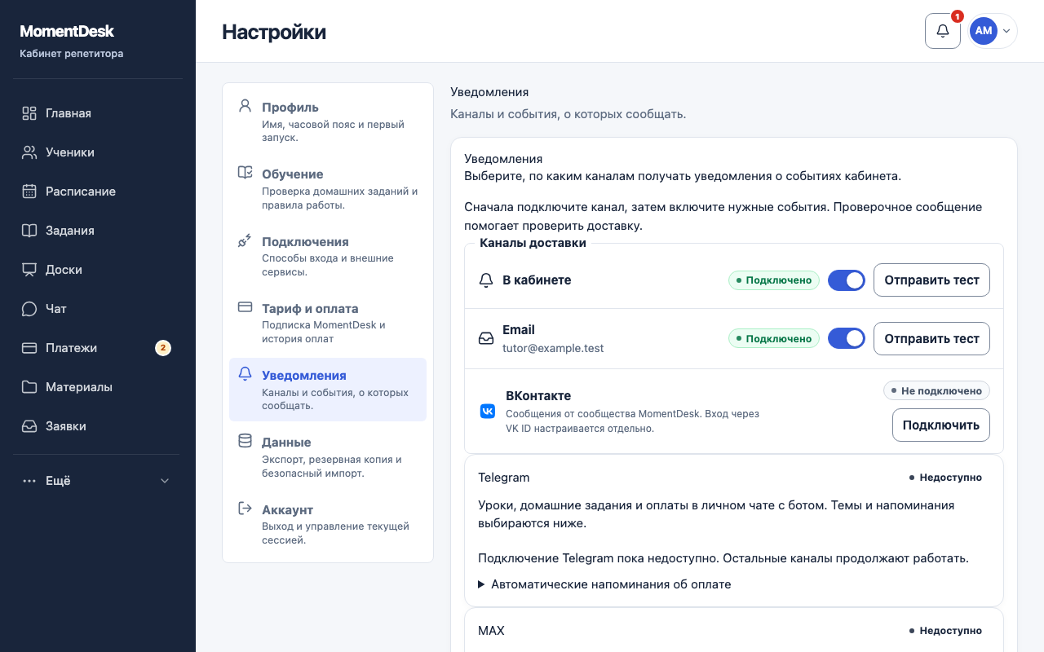
Task: Toggle the В кабинете channel switch
Action: pos(847,280)
